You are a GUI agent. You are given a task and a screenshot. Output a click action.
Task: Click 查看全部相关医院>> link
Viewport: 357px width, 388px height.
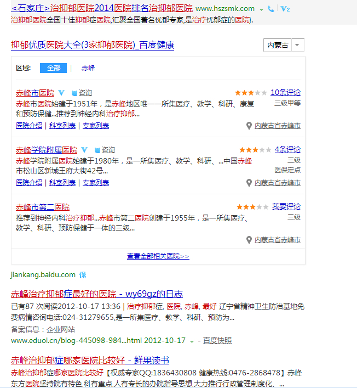(x=158, y=256)
